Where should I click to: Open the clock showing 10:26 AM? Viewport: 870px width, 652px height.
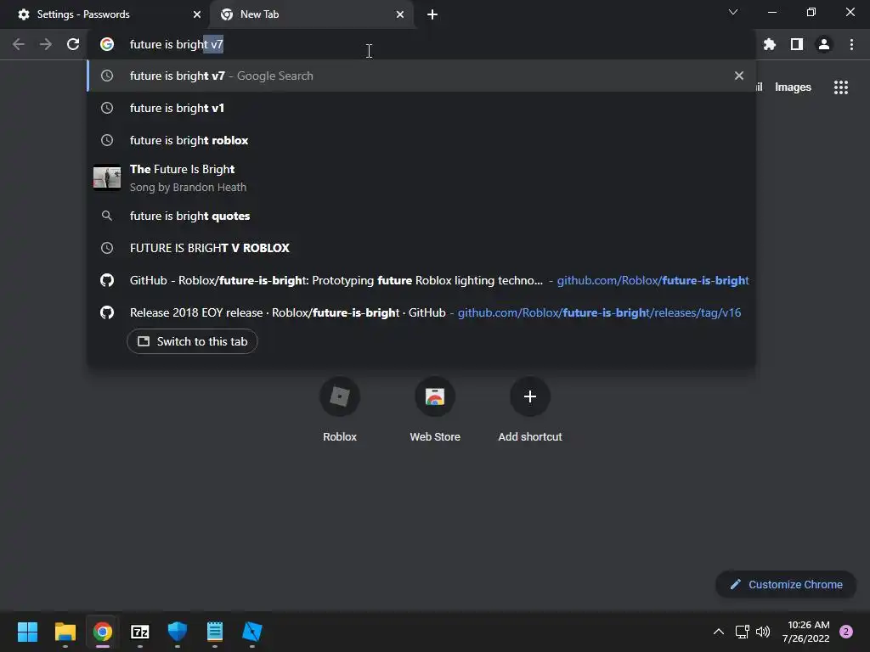pos(805,632)
